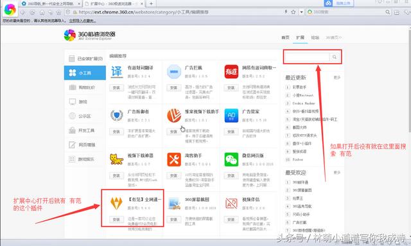Open the 论坛 navigation tab
This screenshot has height=246, width=411.
coord(315,37)
